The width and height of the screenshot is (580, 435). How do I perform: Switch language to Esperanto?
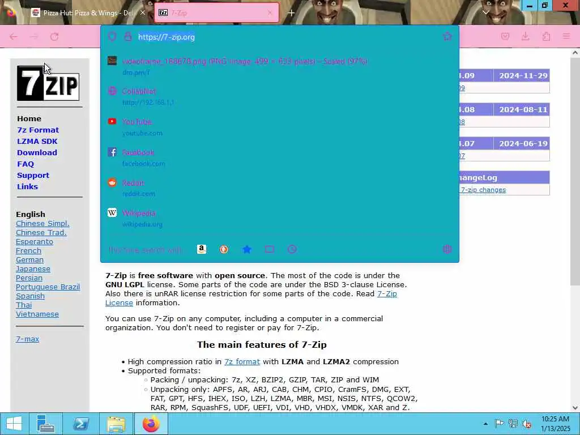[35, 241]
